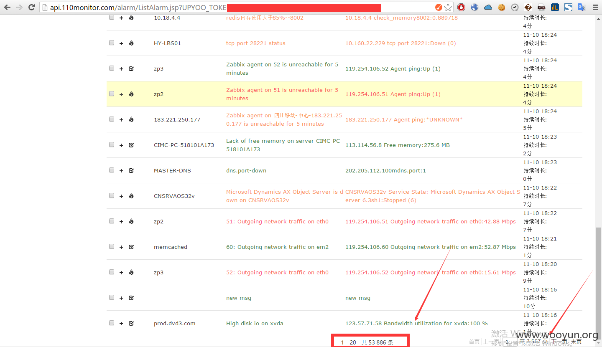602x347 pixels.
Task: Bookmark this page with the star icon
Action: coord(448,7)
